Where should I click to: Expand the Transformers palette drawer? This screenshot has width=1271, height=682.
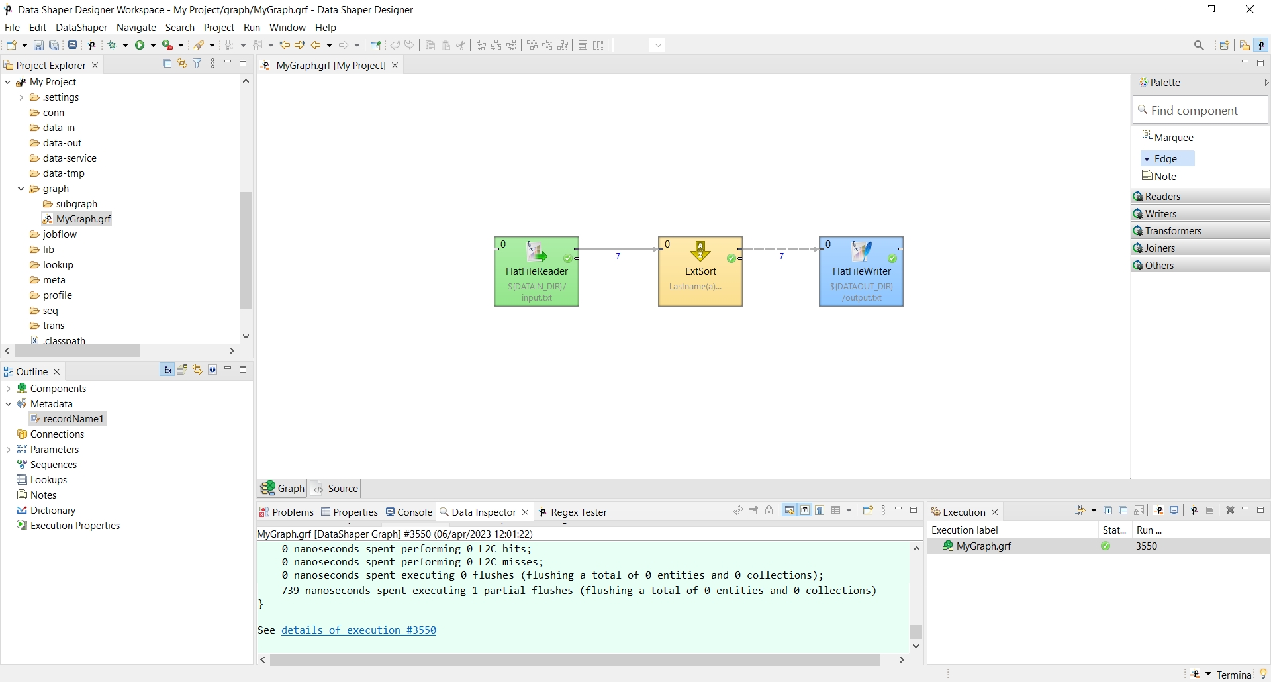[1201, 230]
